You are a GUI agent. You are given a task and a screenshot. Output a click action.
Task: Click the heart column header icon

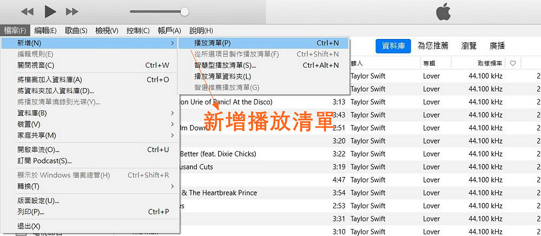pos(513,63)
